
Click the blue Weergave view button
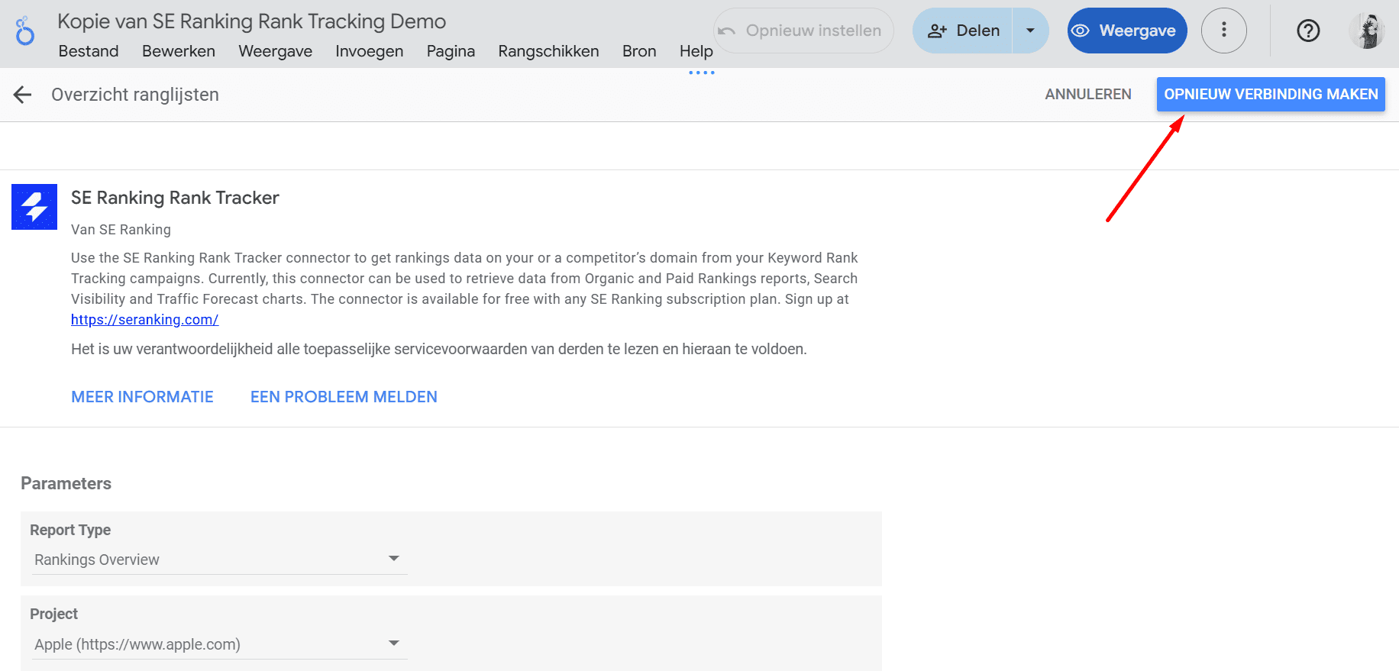(1127, 31)
